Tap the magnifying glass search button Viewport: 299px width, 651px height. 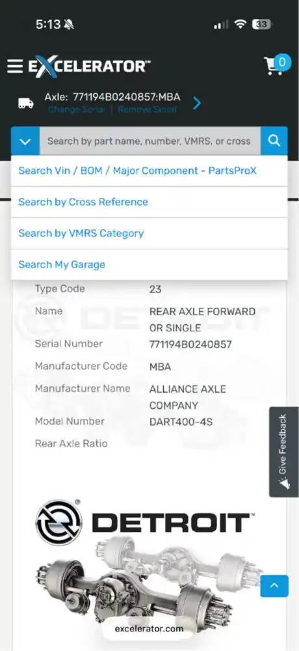[274, 141]
